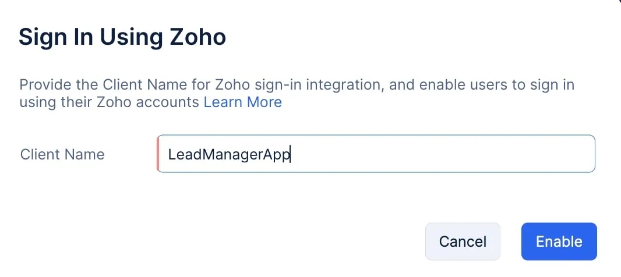Click the "using their Zoho accounts" text
The width and height of the screenshot is (621, 277).
pyautogui.click(x=110, y=102)
